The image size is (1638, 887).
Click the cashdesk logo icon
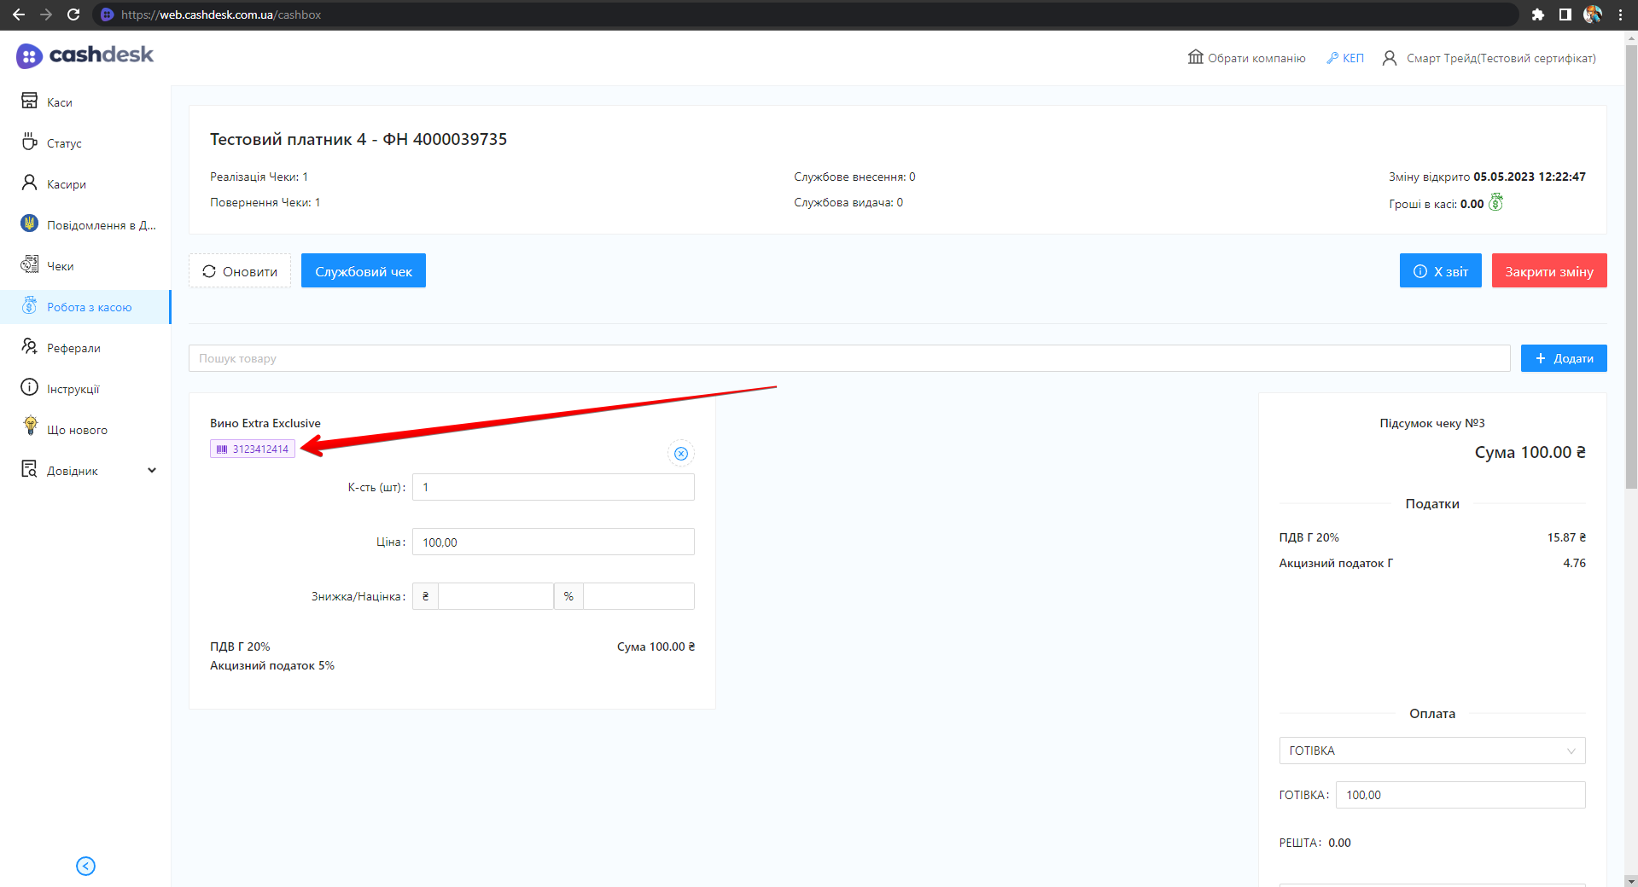(x=29, y=56)
